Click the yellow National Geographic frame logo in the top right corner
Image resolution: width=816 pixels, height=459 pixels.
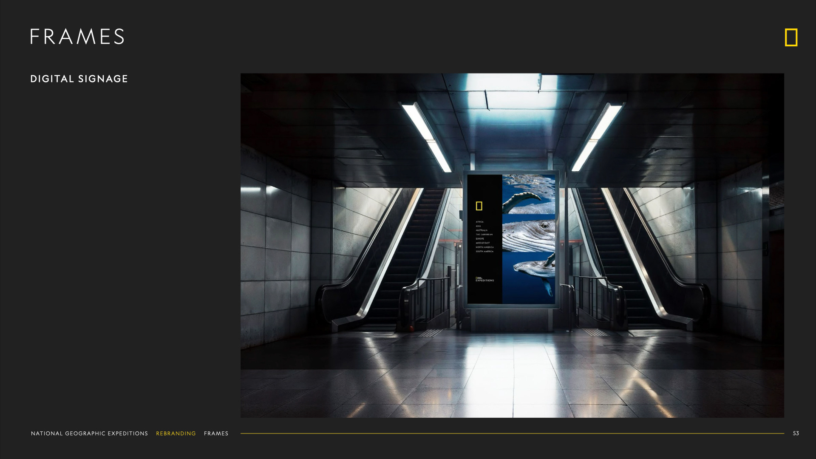(x=791, y=37)
